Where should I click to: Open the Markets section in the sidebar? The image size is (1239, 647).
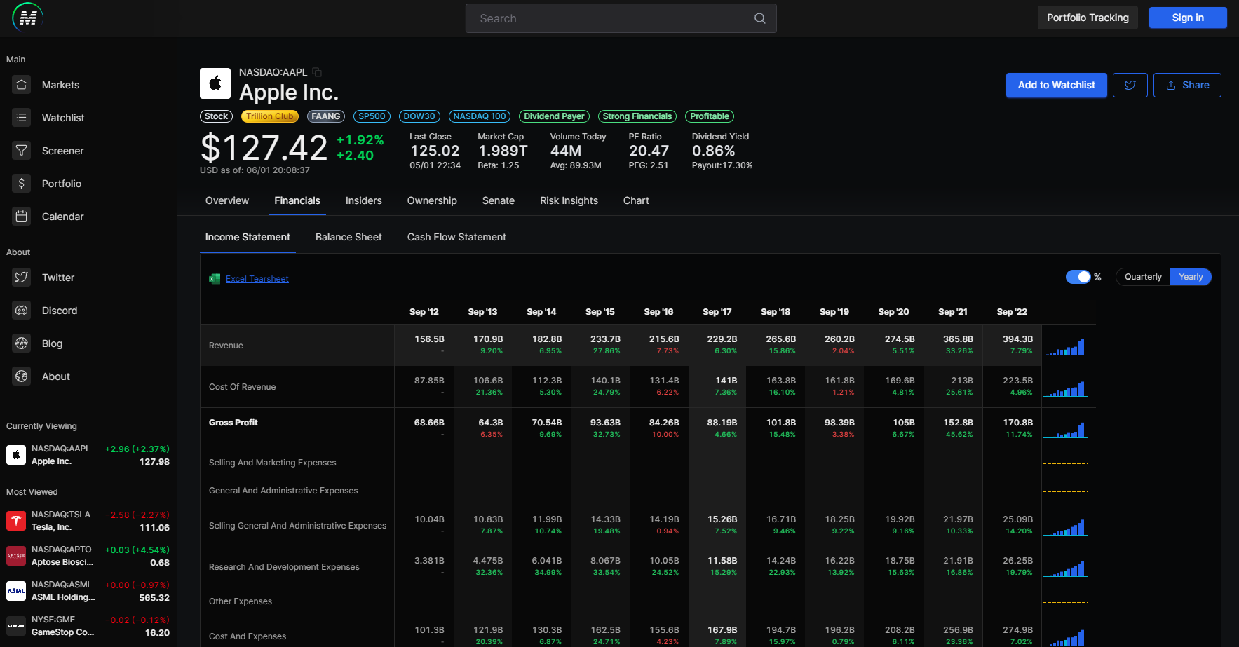point(21,85)
